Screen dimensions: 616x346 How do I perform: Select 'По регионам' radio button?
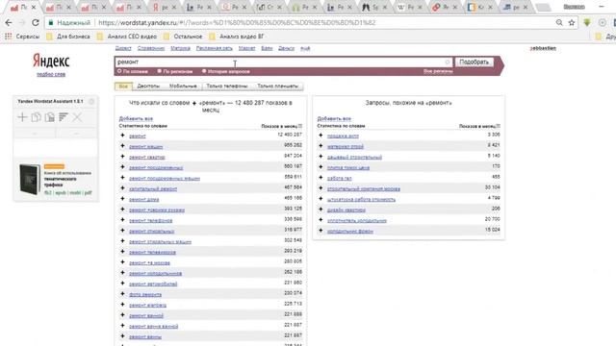click(x=159, y=71)
